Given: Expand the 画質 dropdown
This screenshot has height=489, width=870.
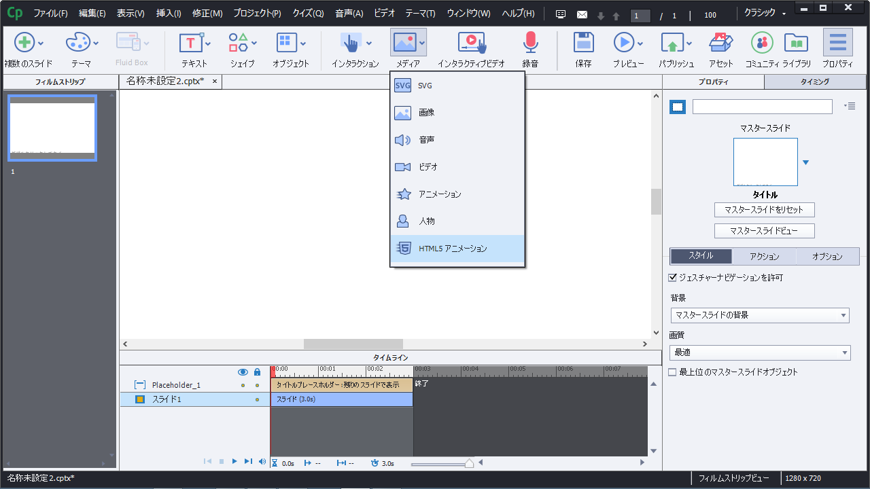Looking at the screenshot, I should click(x=759, y=352).
